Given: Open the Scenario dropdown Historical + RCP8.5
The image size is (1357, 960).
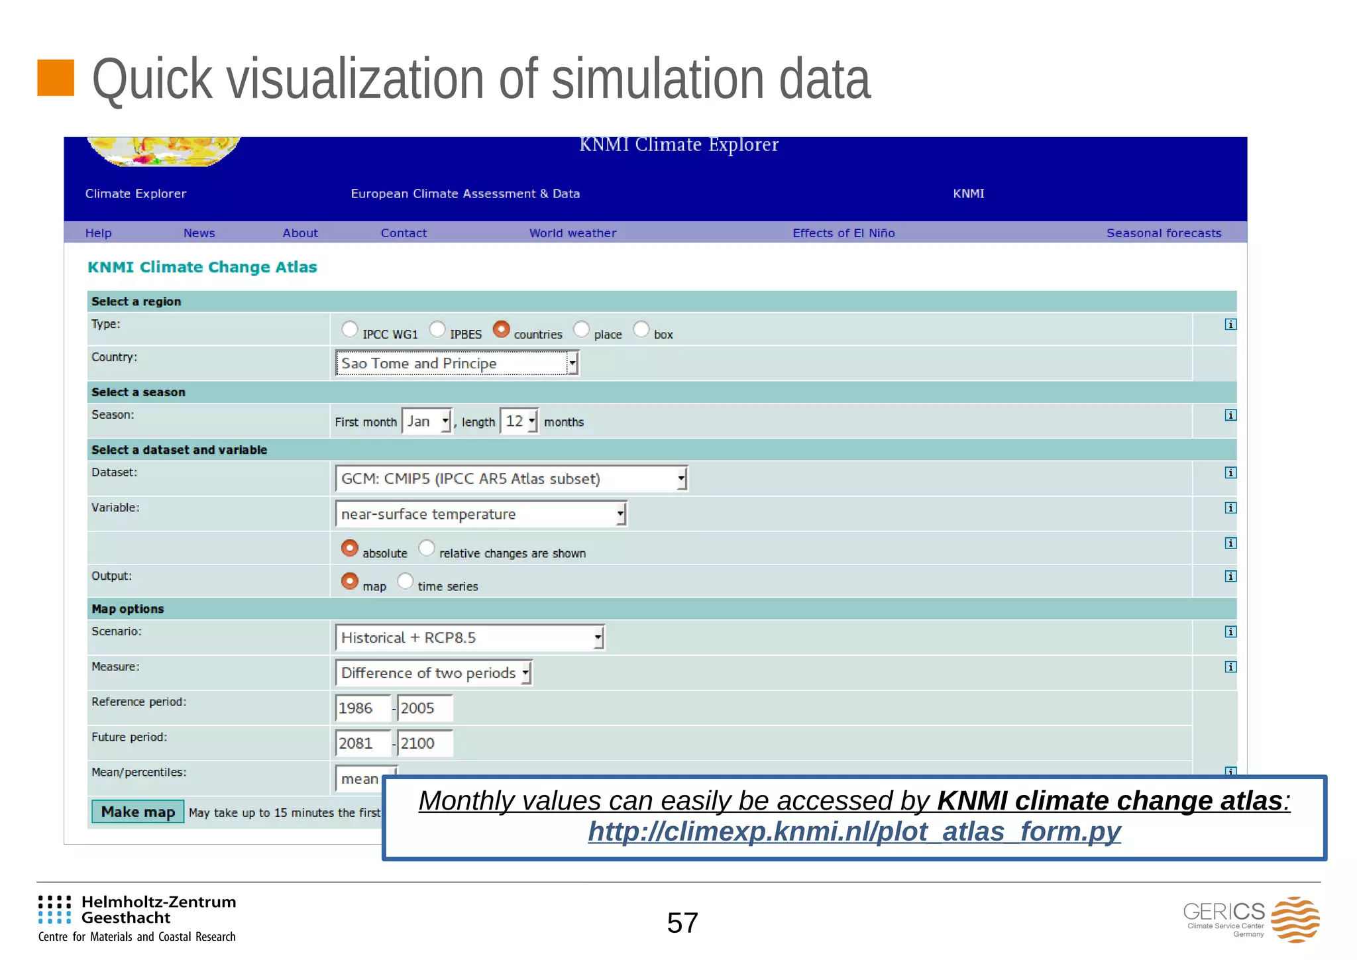Looking at the screenshot, I should [470, 638].
